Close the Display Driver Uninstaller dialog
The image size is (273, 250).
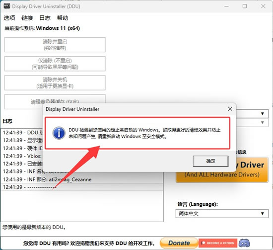click(x=230, y=109)
